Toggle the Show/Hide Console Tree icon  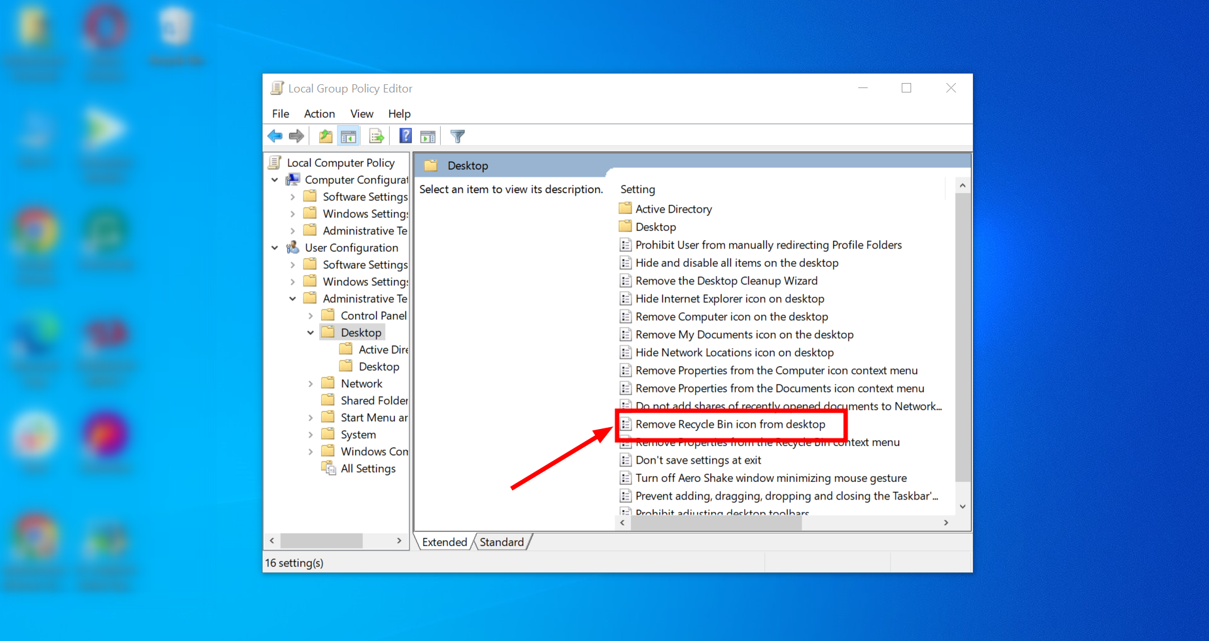(348, 135)
